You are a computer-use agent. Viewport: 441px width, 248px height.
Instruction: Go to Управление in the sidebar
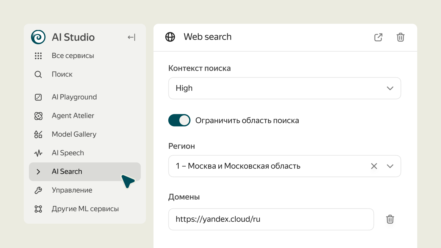(x=72, y=190)
